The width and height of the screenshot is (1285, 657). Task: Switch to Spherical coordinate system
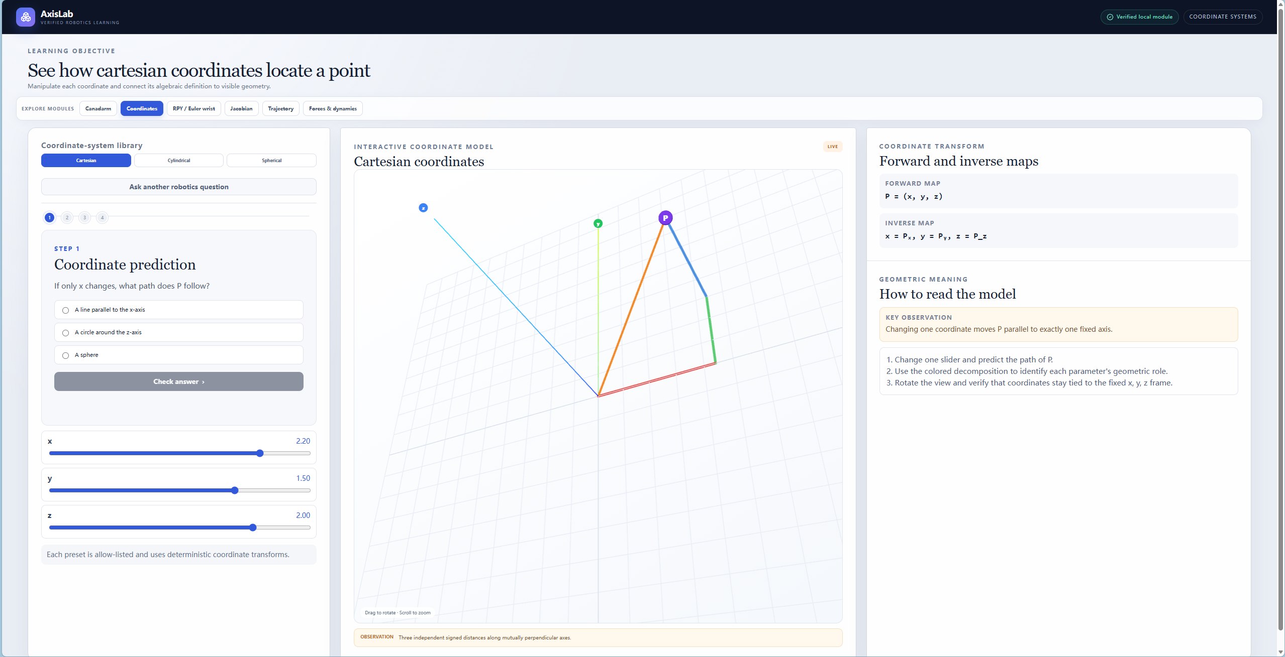[x=271, y=161]
